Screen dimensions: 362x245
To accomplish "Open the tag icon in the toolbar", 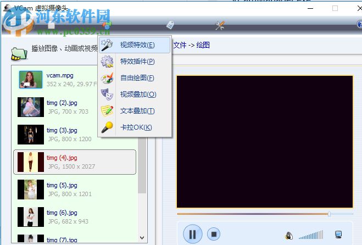I will coord(170,25).
